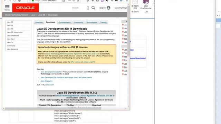Click the browser reload icon
The width and height of the screenshot is (221, 124).
pos(15,1)
